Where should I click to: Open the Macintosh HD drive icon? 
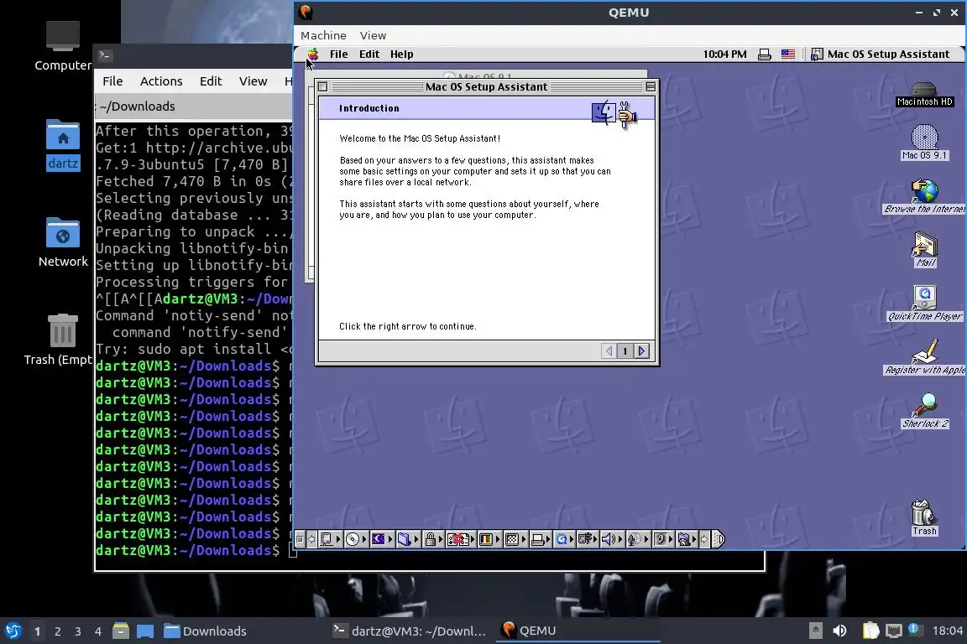click(x=924, y=94)
